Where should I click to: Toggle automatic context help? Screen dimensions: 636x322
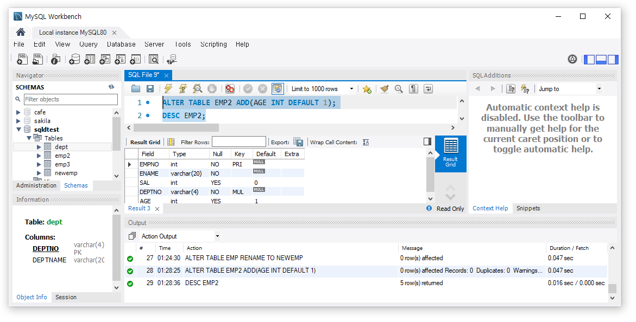pos(525,89)
